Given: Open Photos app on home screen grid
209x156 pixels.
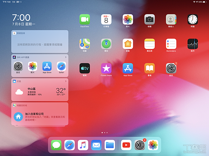Looking at the screenshot, I should [x=128, y=19].
